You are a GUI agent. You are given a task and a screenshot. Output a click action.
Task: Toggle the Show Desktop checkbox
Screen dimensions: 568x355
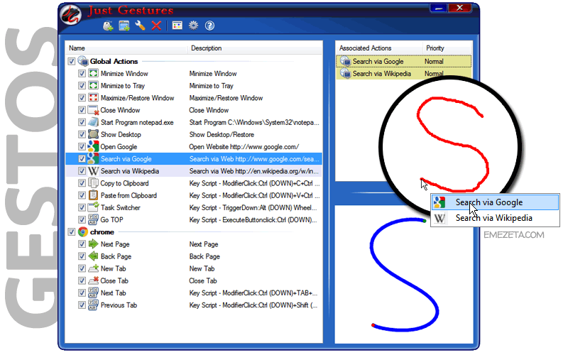82,134
